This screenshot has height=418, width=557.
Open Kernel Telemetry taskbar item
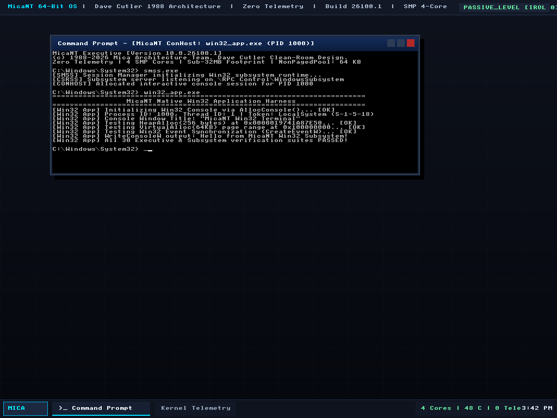click(196, 408)
